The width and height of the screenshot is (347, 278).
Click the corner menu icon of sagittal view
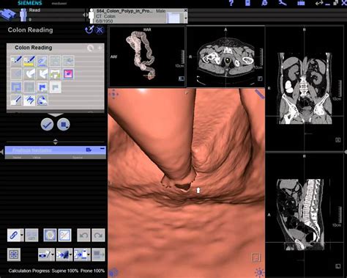click(x=338, y=266)
